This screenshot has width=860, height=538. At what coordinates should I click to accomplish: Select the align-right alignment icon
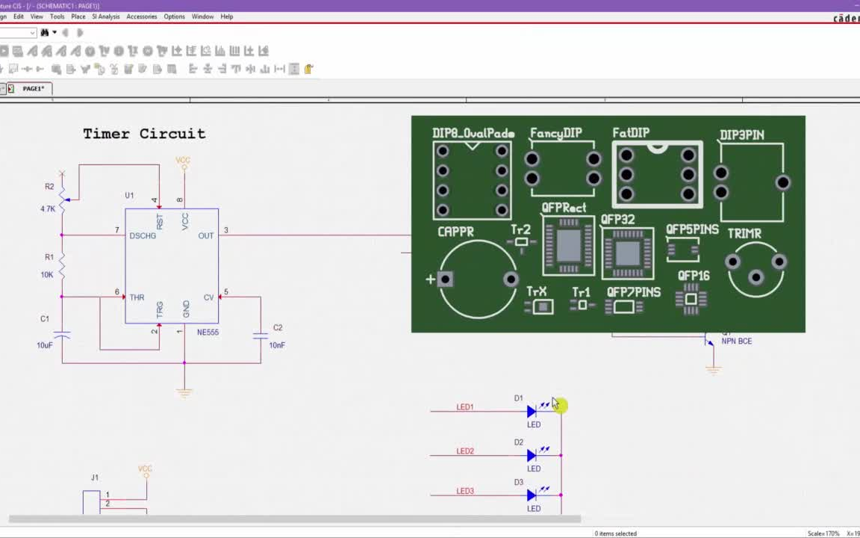coord(222,69)
